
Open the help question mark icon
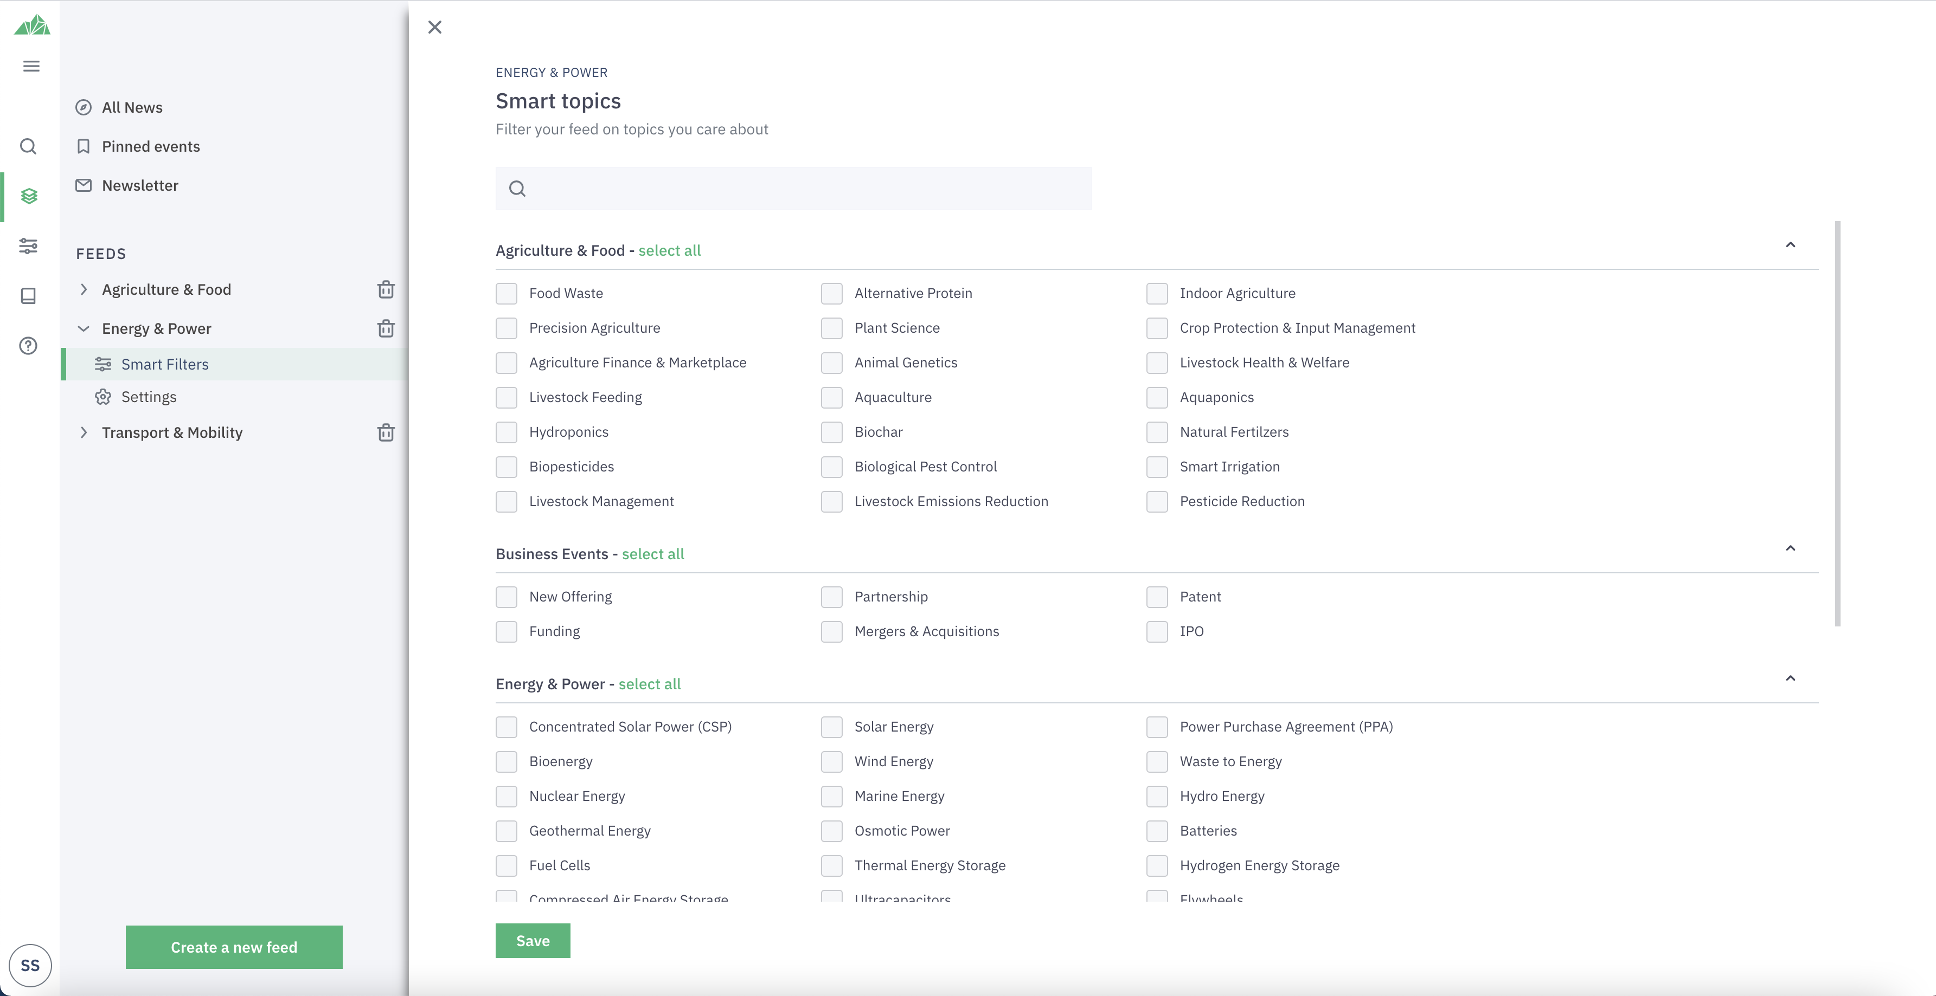(x=29, y=346)
